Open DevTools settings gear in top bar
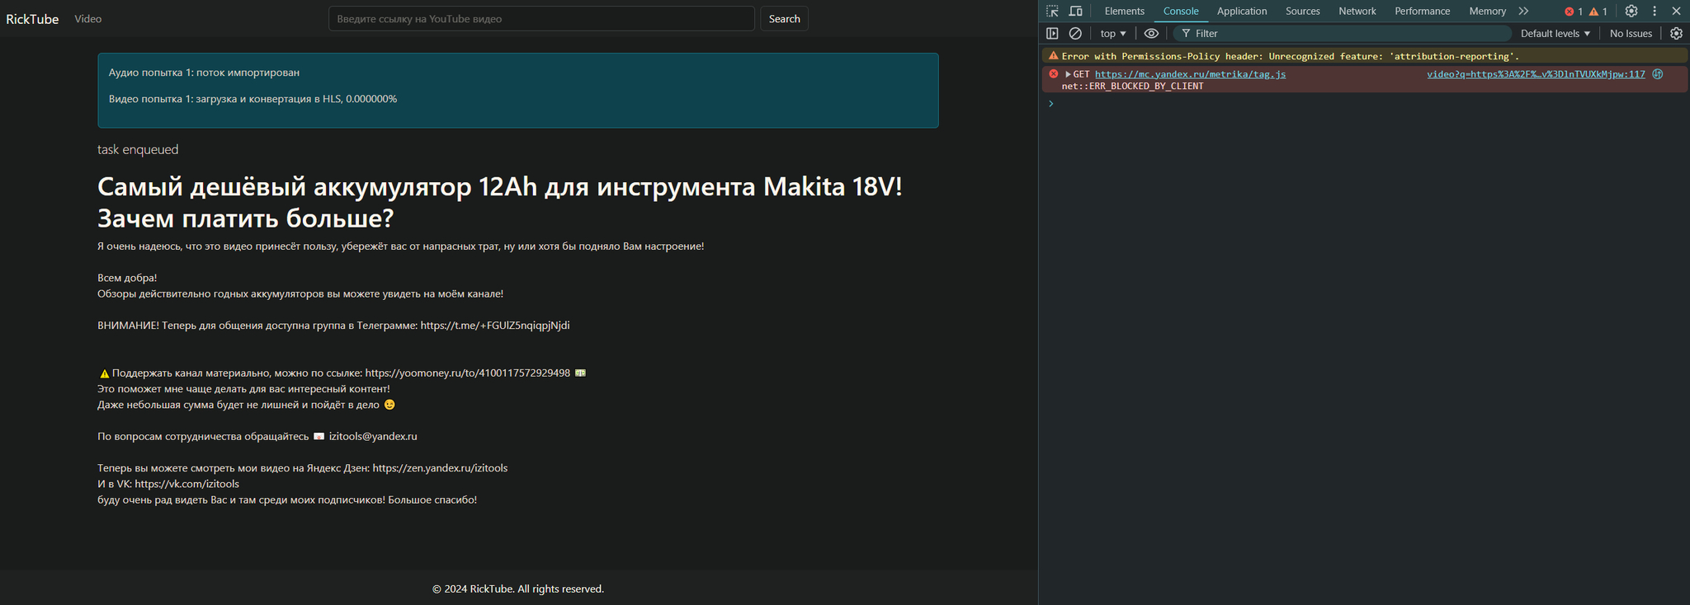Screen dimensions: 1690x605 coord(1631,12)
